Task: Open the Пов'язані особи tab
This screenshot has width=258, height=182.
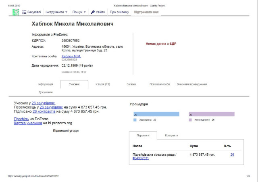Action: (160, 84)
